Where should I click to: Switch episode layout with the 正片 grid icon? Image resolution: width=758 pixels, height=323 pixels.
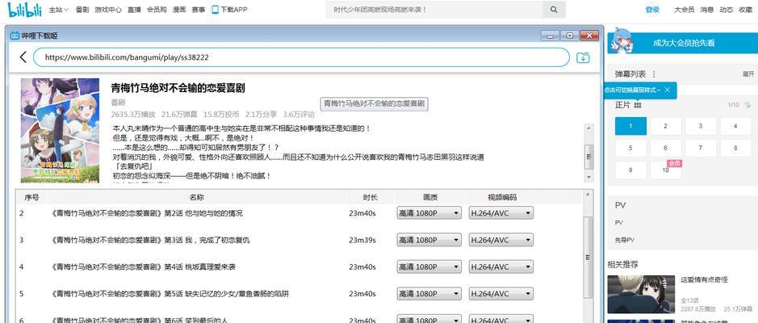[638, 105]
